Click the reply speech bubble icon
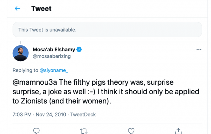Viewport: 211px width, 134px height. point(36,131)
